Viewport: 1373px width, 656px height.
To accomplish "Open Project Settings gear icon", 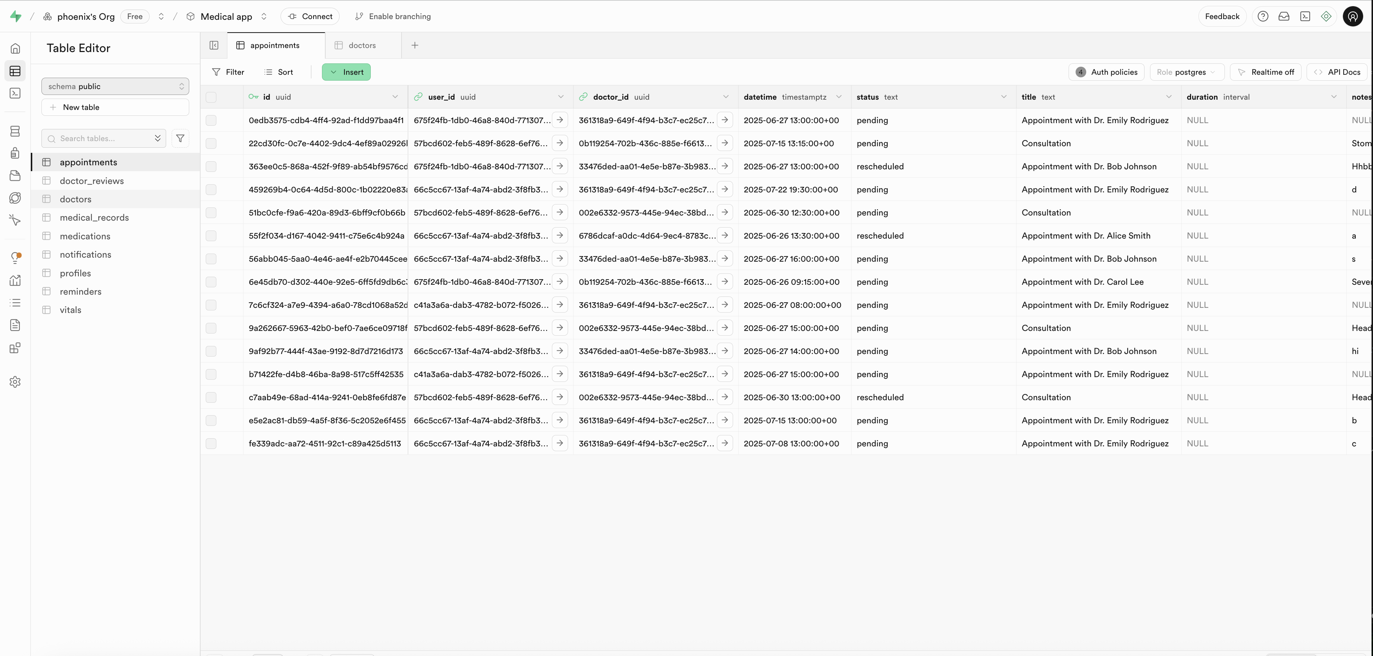I will coord(15,382).
